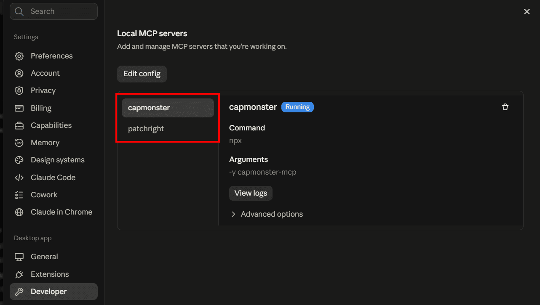Image resolution: width=540 pixels, height=305 pixels.
Task: Click the 'Add and manage MCP servers' description
Action: pyautogui.click(x=202, y=46)
